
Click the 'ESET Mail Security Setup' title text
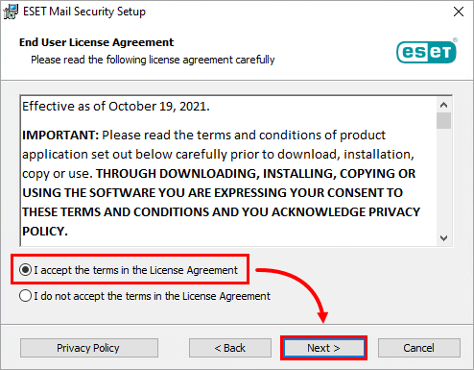pyautogui.click(x=84, y=12)
